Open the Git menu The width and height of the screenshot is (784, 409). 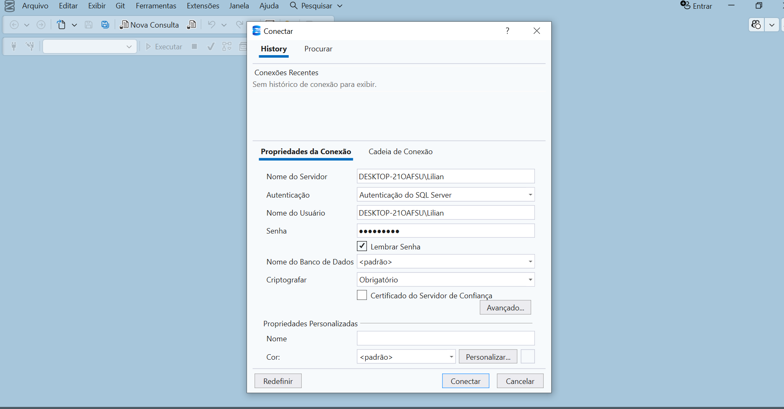[x=120, y=6]
